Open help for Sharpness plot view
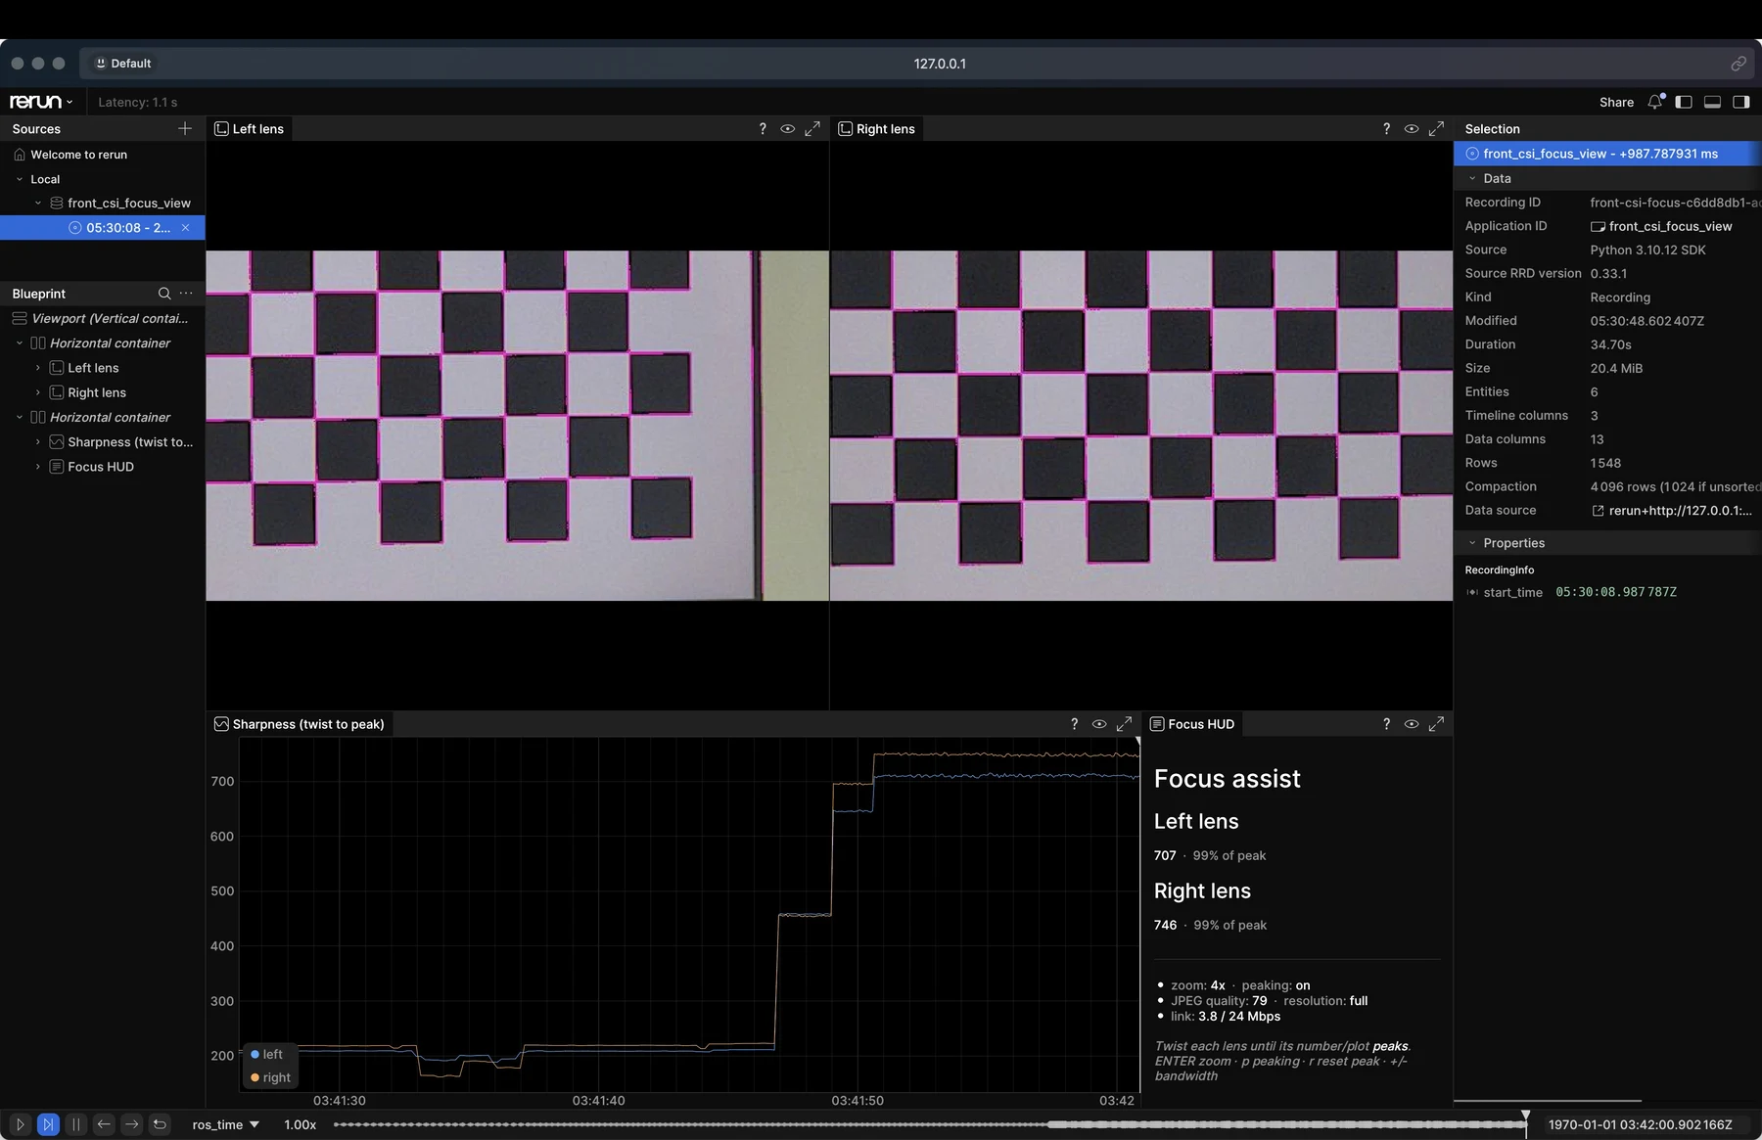1762x1140 pixels. pos(1074,724)
